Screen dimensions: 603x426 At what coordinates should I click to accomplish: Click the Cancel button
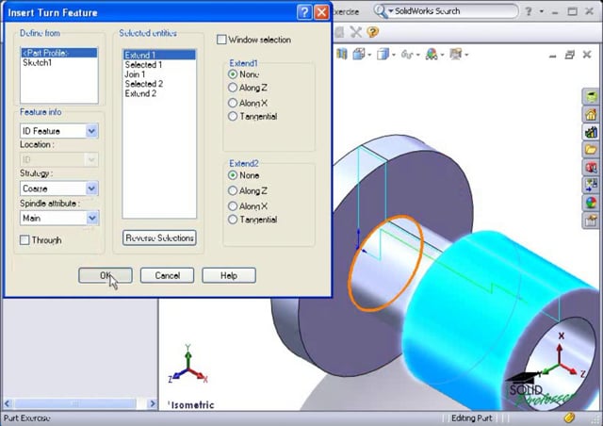pyautogui.click(x=167, y=275)
